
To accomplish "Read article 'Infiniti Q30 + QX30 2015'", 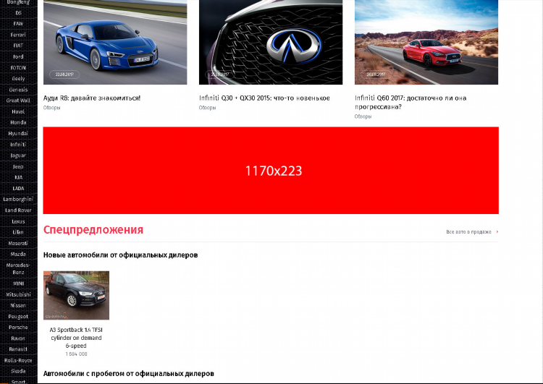I will (x=264, y=98).
